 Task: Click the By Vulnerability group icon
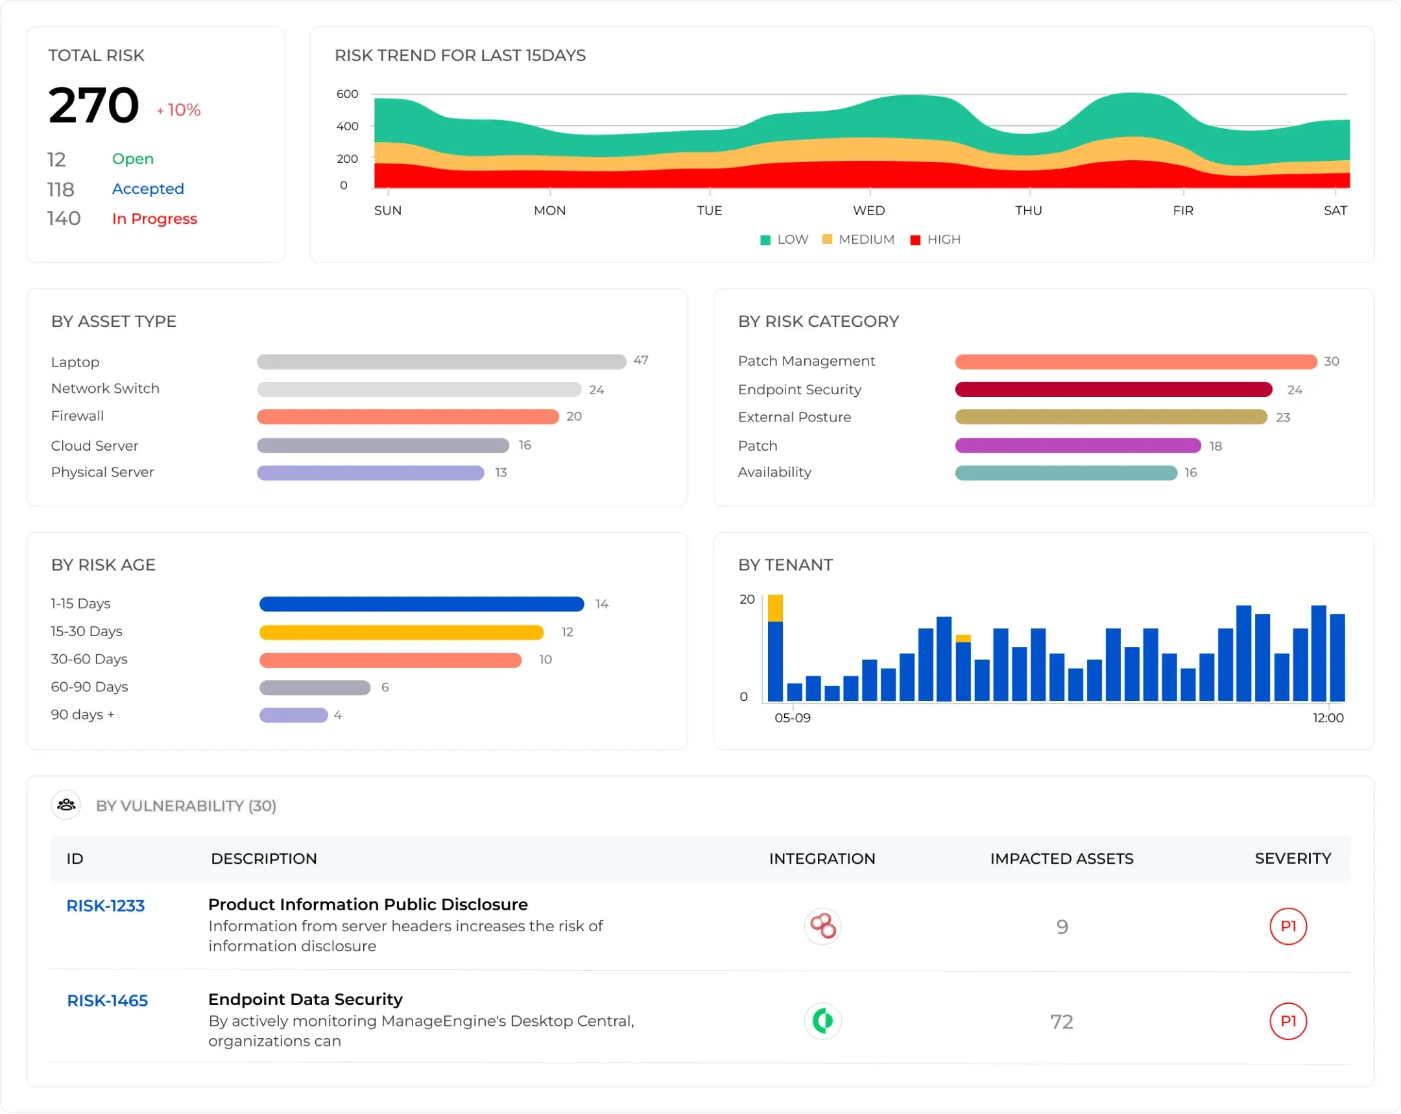click(x=66, y=805)
